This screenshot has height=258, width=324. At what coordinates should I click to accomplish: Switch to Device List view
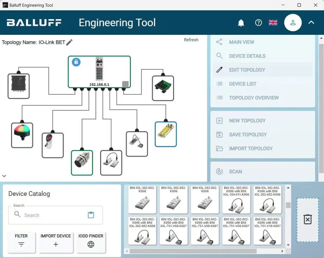242,84
